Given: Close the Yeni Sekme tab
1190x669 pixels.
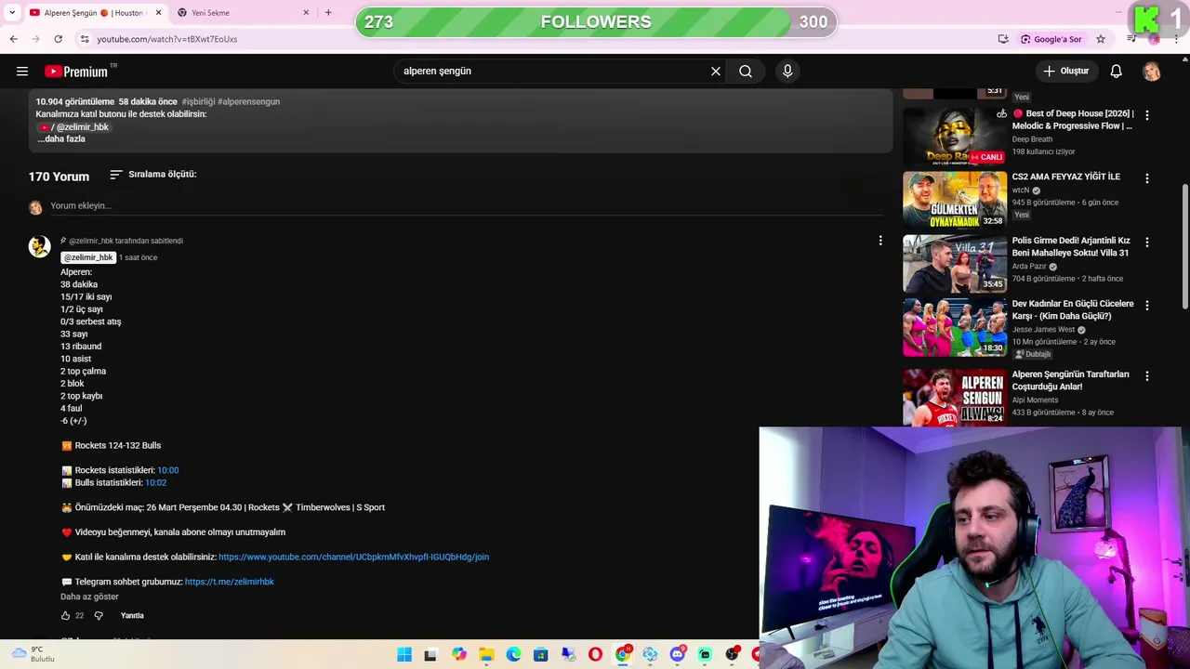Looking at the screenshot, I should tap(307, 13).
